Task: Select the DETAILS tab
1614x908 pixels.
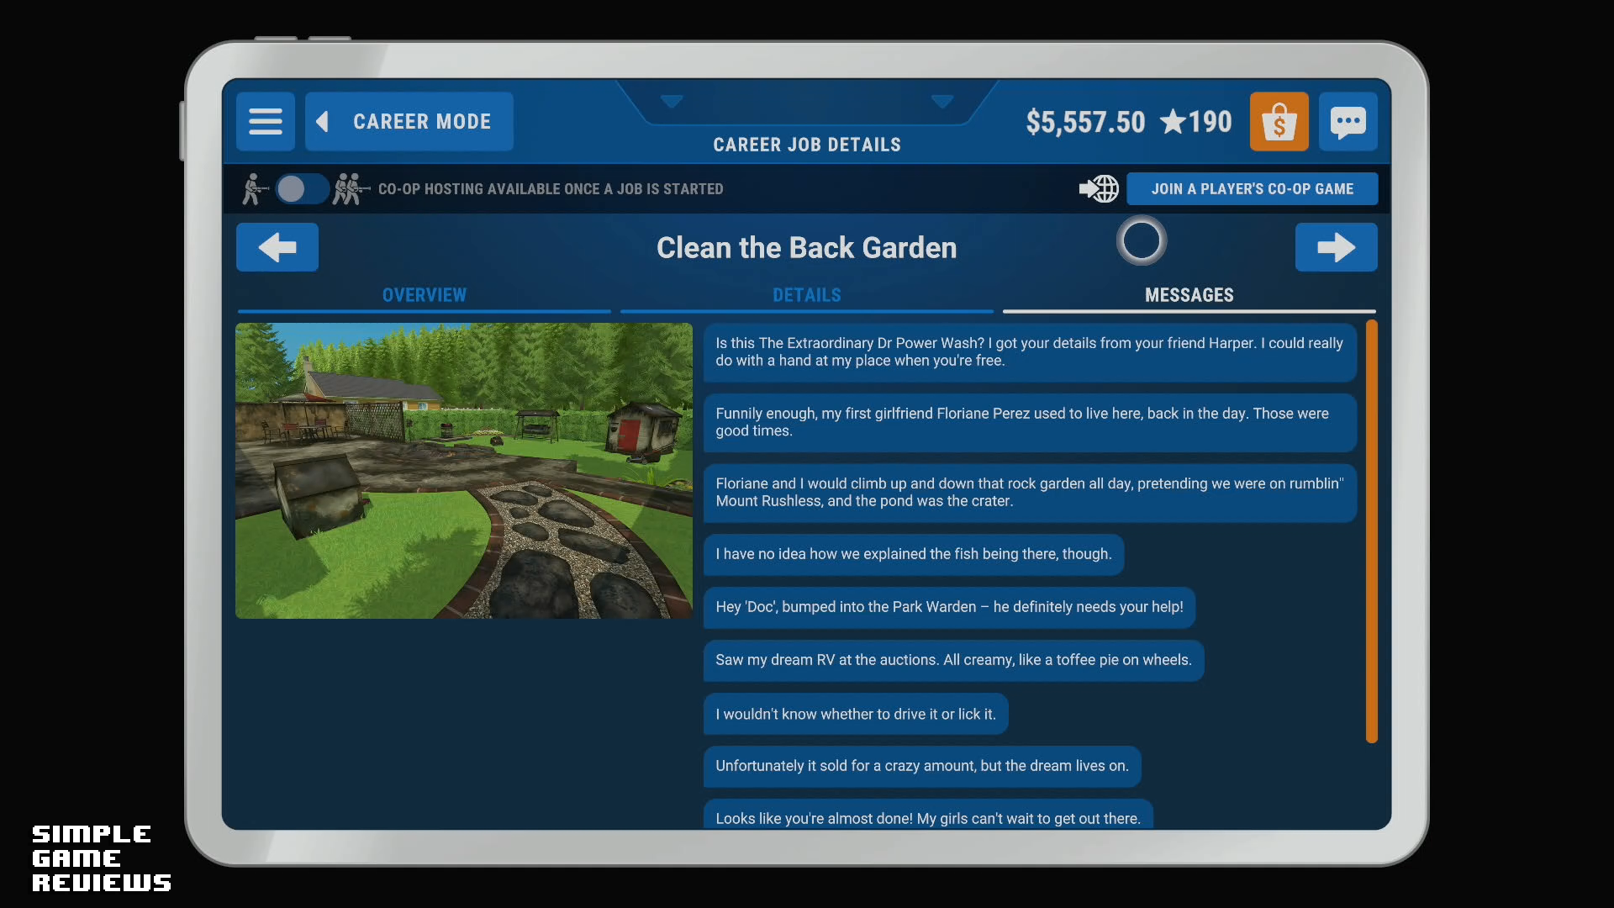Action: point(806,293)
